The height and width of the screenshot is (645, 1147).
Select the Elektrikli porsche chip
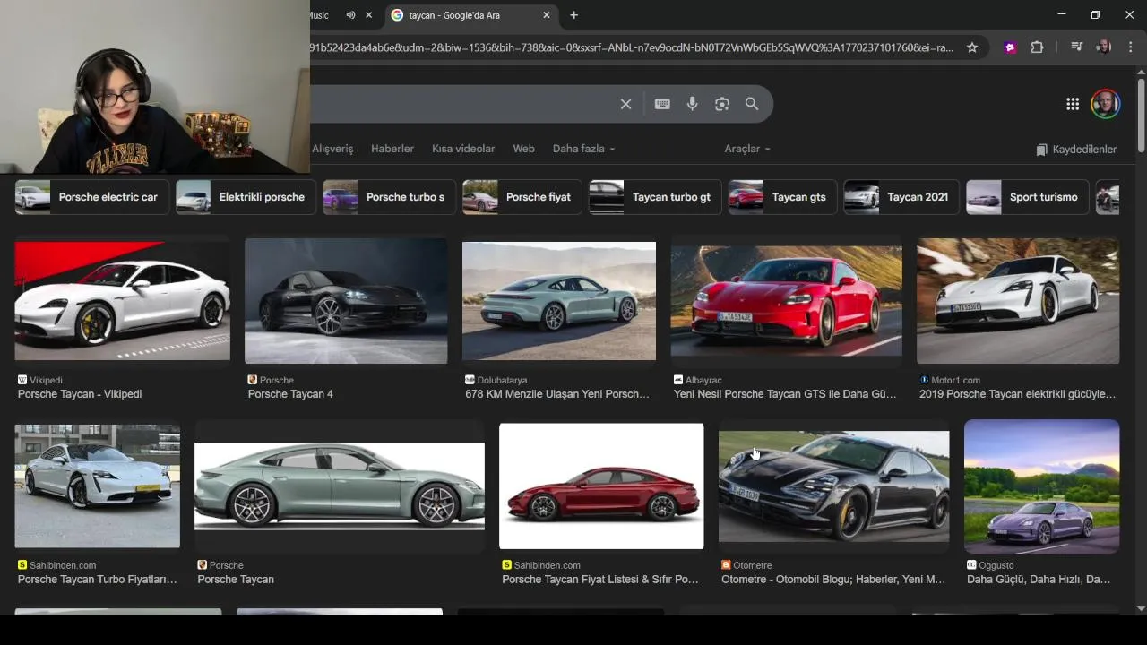pos(245,197)
